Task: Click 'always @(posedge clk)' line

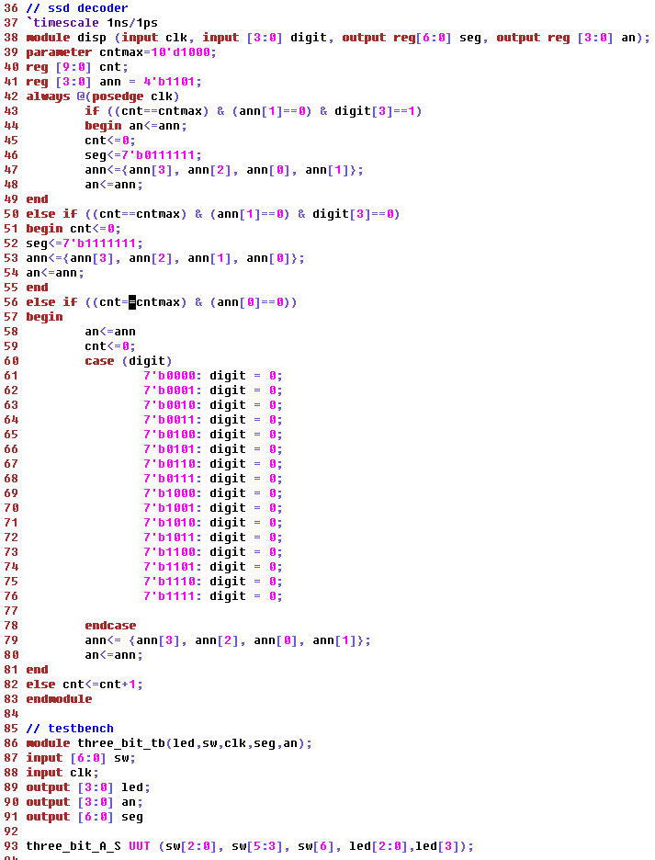Action: (x=103, y=96)
